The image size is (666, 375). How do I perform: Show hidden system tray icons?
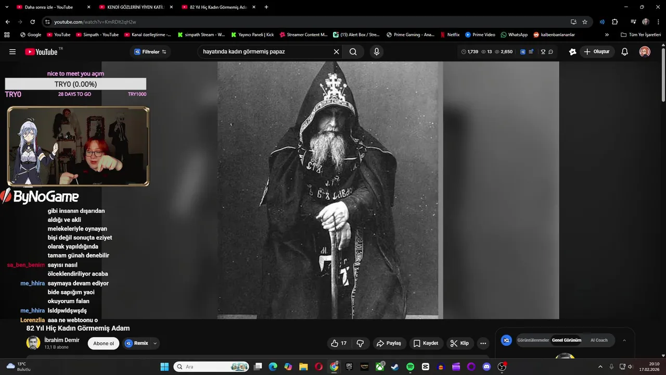600,367
